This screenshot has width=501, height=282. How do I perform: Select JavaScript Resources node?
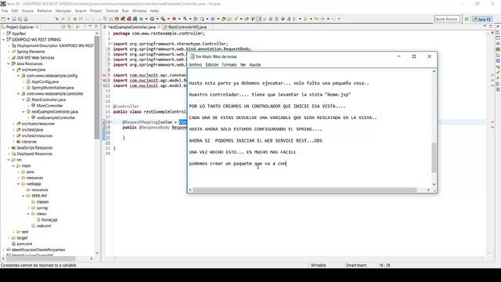[x=34, y=148]
